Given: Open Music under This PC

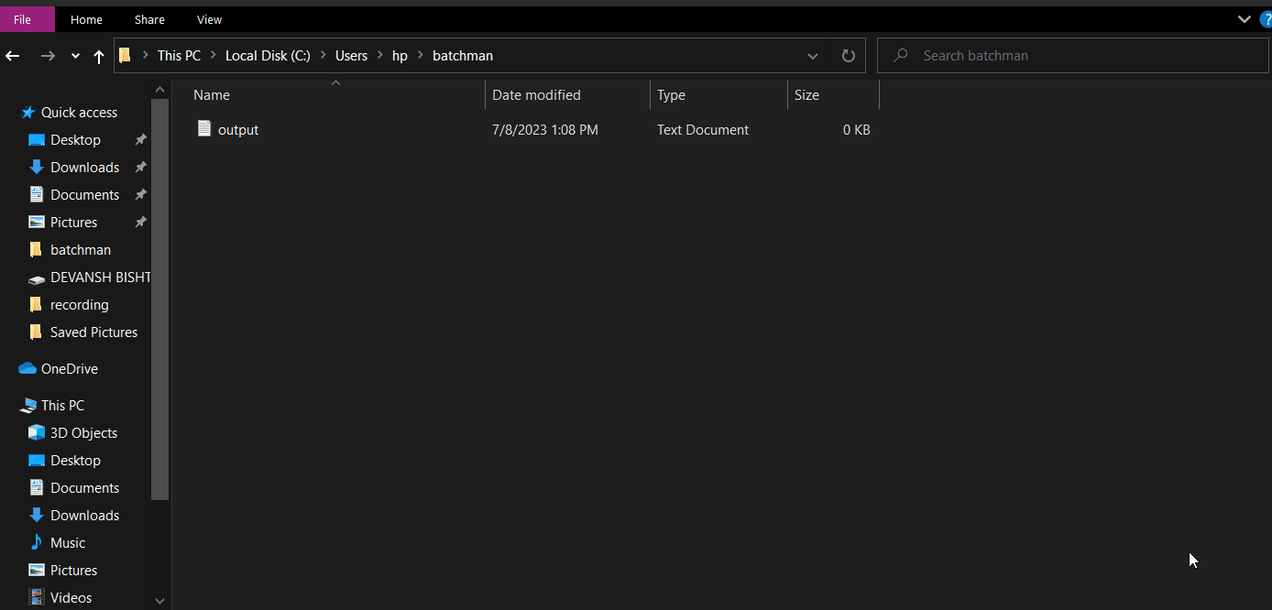Looking at the screenshot, I should [x=68, y=542].
